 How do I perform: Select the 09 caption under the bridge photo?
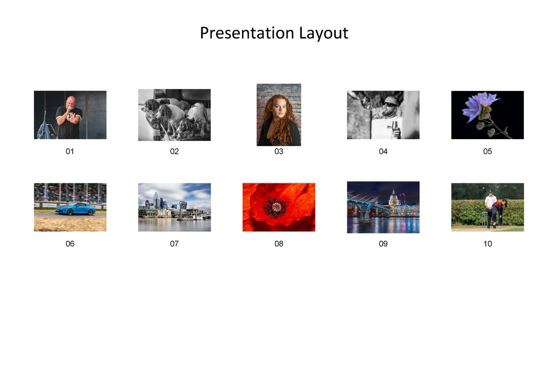pyautogui.click(x=383, y=244)
